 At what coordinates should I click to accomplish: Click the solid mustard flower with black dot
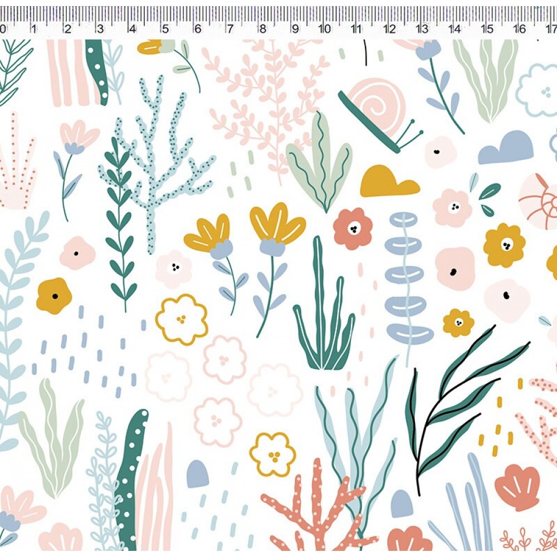tap(54, 296)
